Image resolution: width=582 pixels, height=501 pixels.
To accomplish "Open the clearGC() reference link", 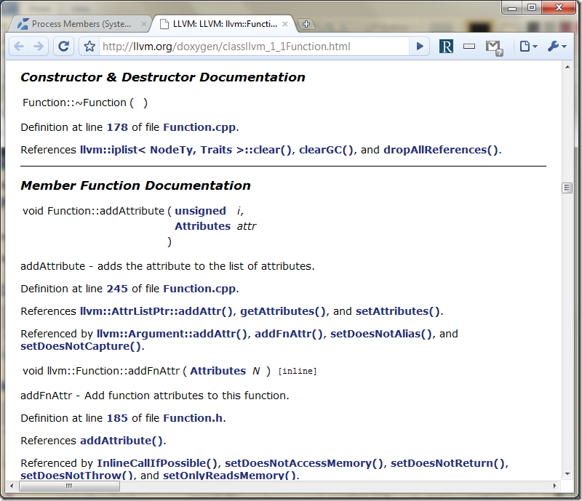I will pos(326,150).
